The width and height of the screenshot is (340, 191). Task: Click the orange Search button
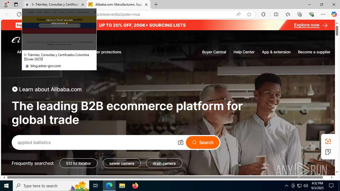pos(203,142)
